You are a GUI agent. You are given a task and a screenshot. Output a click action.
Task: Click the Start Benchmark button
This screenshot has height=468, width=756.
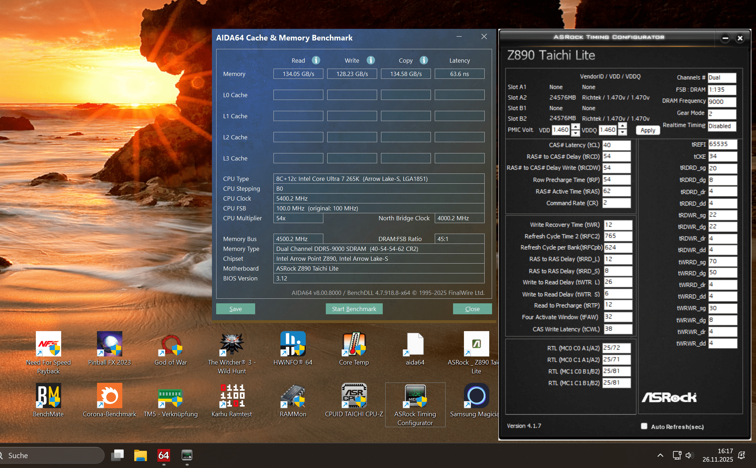(354, 309)
